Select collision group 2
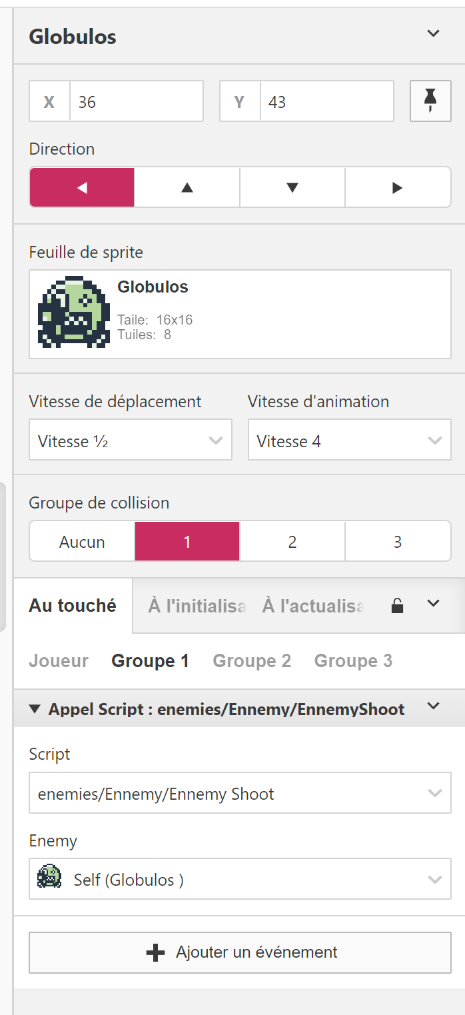 point(292,542)
